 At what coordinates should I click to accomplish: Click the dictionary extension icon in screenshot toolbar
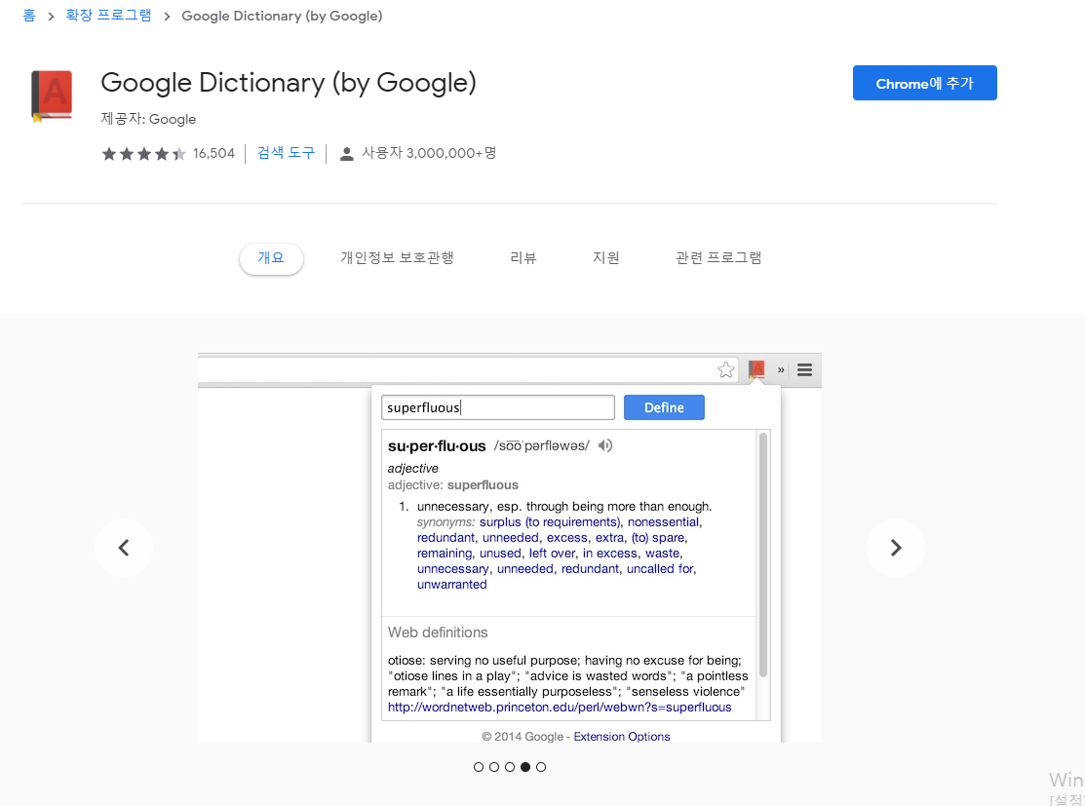[756, 369]
